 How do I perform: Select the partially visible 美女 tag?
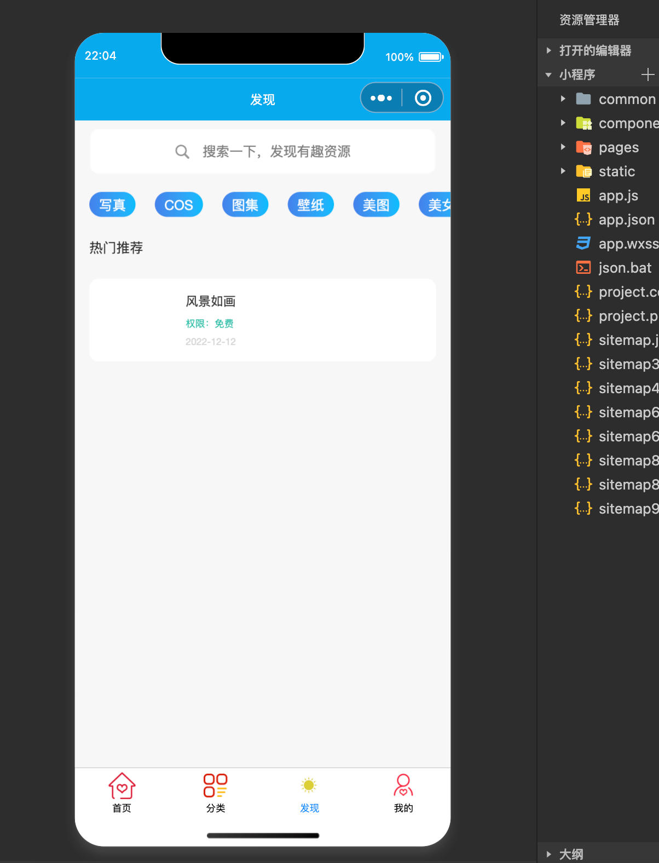(435, 205)
